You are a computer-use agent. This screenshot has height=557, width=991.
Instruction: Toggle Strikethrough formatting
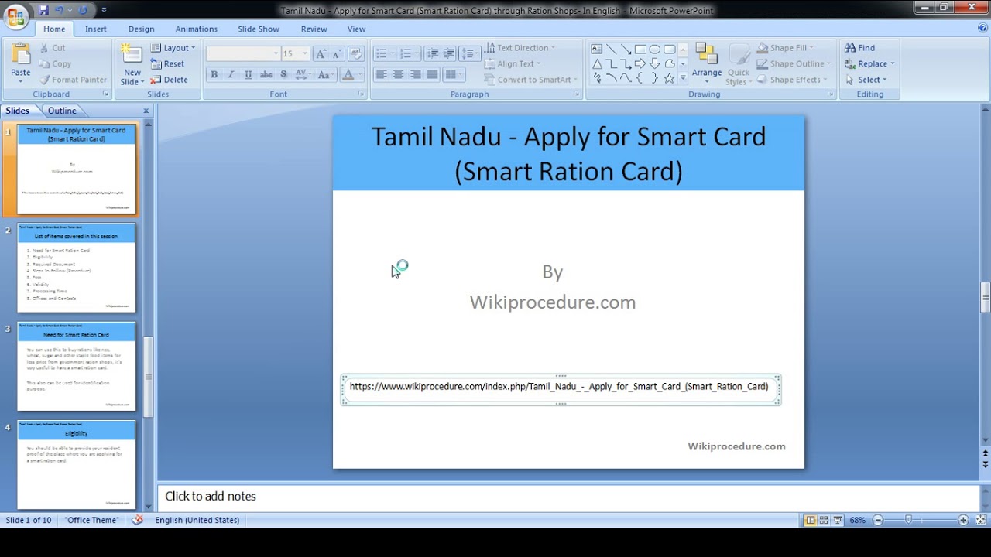[x=266, y=74]
